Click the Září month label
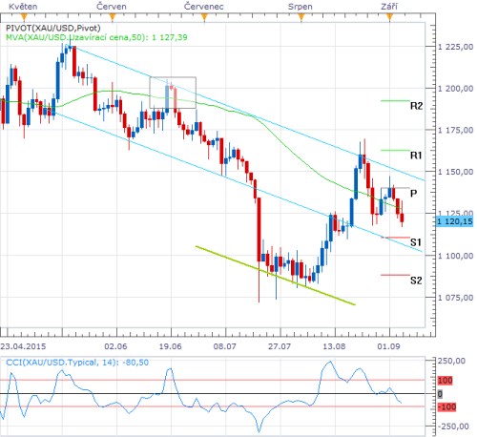The image size is (477, 437). [389, 7]
